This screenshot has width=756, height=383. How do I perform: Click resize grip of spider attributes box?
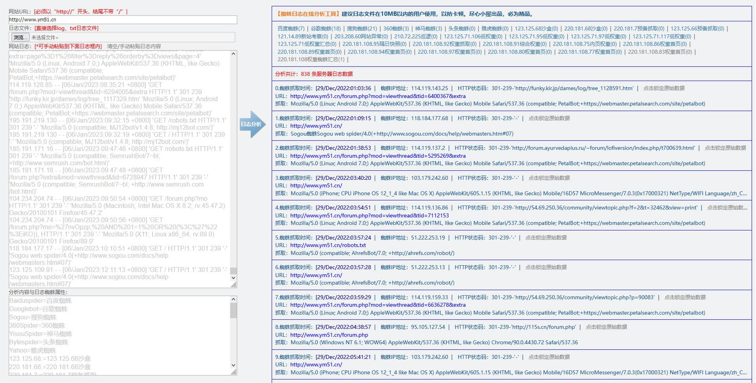(234, 372)
